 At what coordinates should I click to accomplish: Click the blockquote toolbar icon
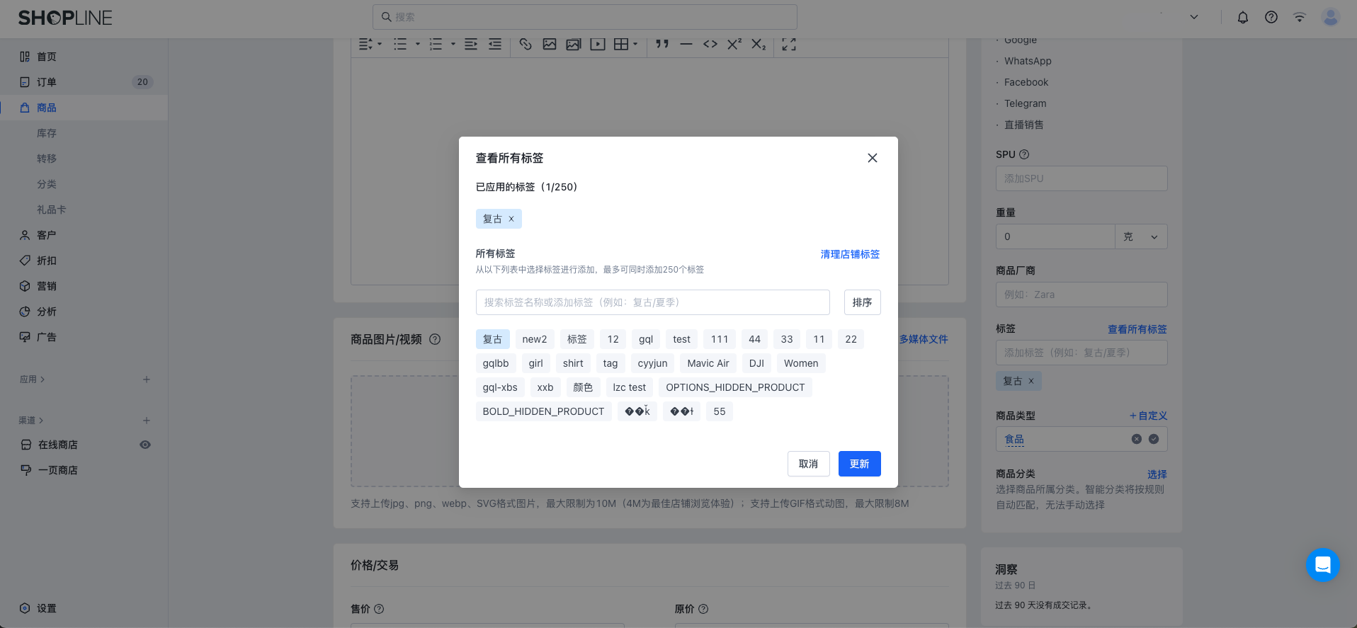tap(662, 45)
